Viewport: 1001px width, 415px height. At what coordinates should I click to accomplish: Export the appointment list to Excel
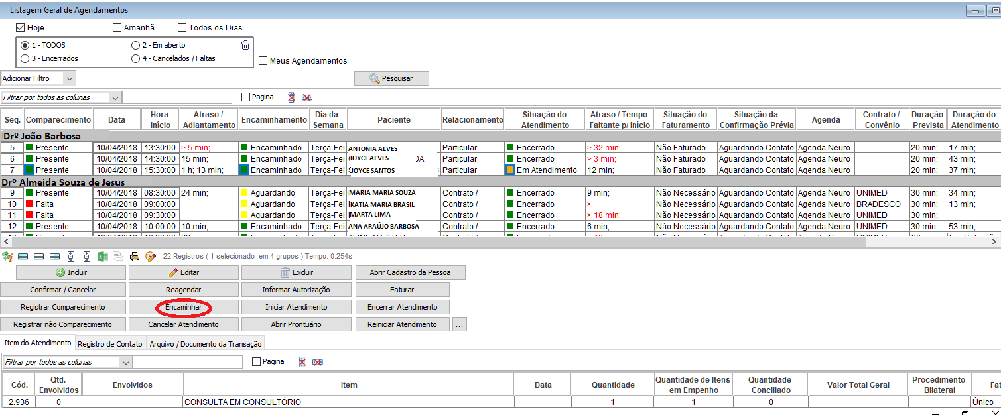click(x=103, y=257)
